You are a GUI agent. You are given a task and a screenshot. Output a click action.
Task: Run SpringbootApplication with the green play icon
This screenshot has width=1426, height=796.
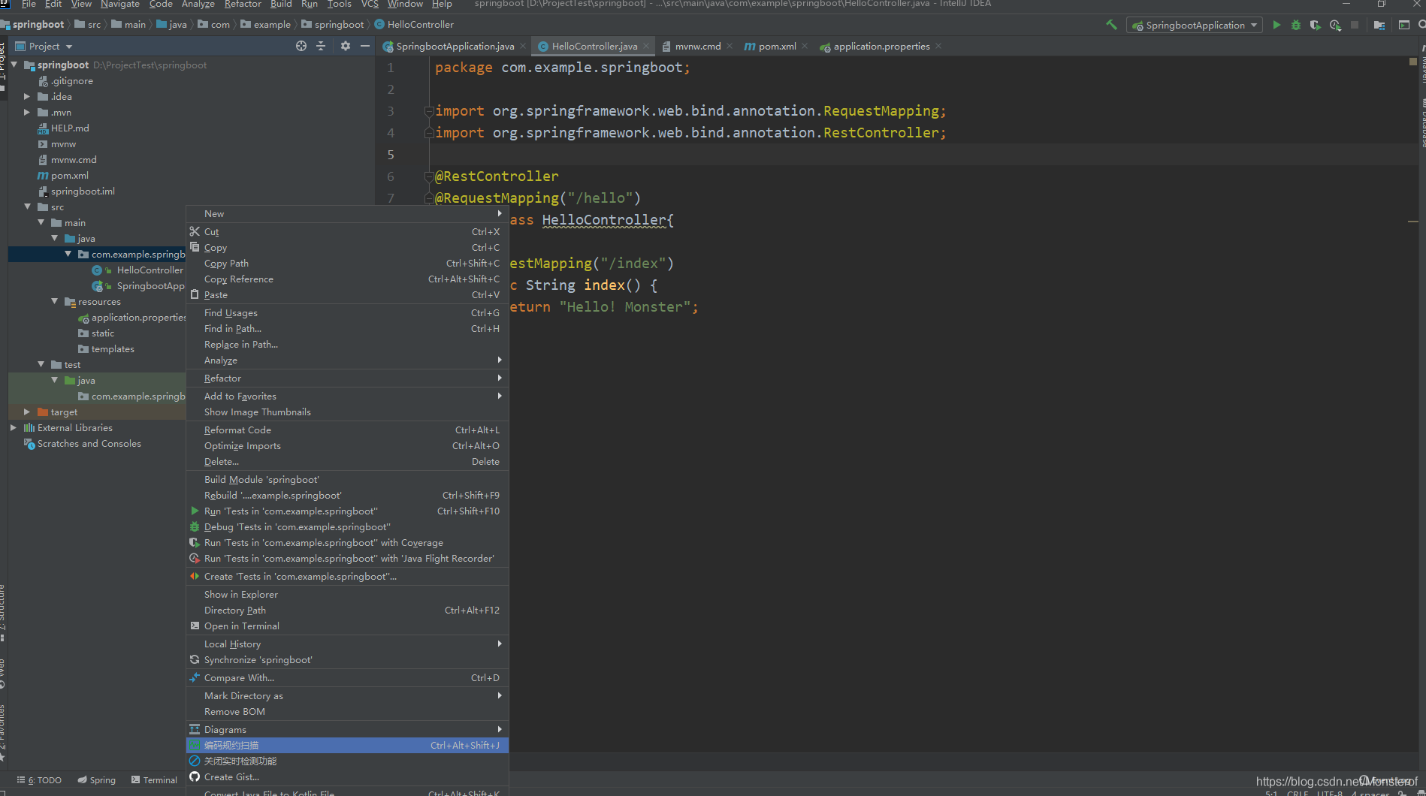coord(1276,25)
